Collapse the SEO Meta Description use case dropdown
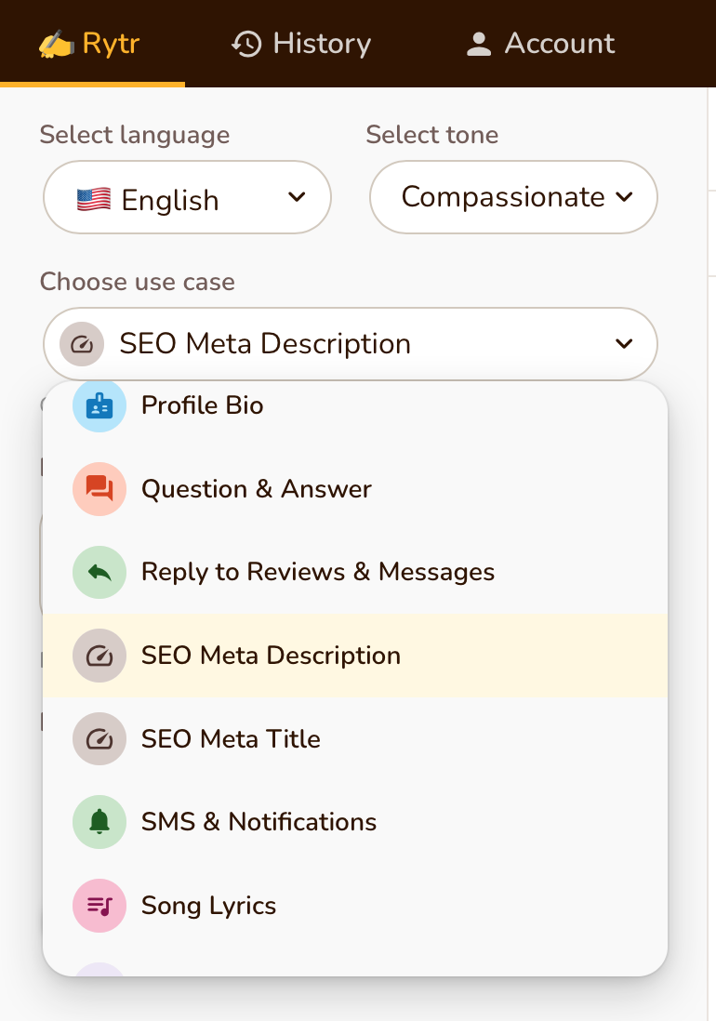Viewport: 716px width, 1021px height. 351,344
